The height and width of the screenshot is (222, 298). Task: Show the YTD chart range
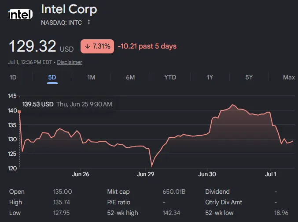[170, 77]
